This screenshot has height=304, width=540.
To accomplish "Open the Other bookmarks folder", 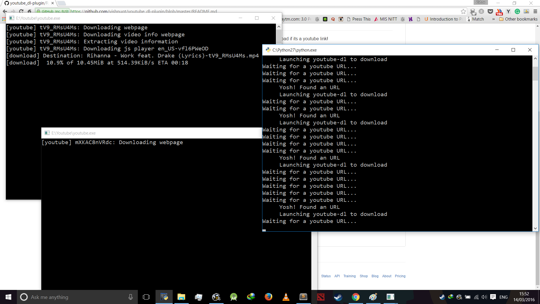I will tap(518, 19).
